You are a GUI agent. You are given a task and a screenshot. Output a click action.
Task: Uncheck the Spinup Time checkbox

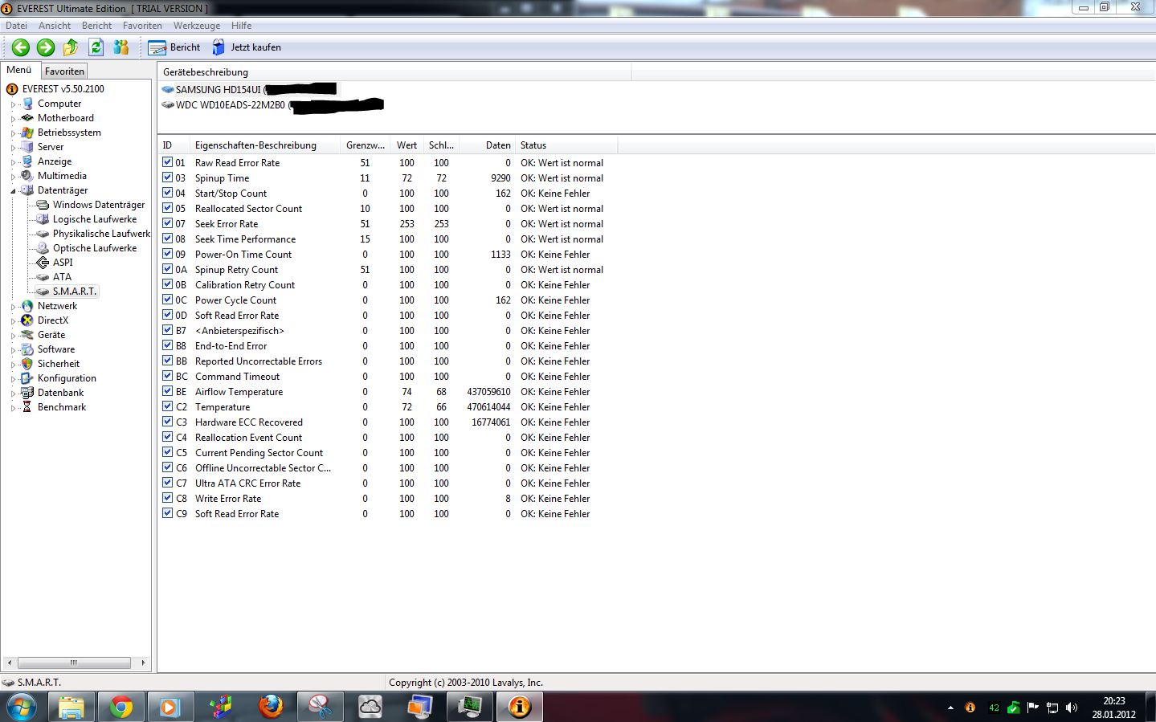click(x=168, y=177)
